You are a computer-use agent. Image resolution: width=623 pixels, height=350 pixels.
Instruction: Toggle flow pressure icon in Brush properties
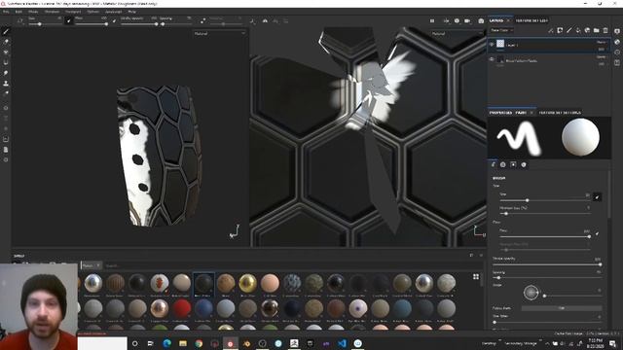point(597,233)
